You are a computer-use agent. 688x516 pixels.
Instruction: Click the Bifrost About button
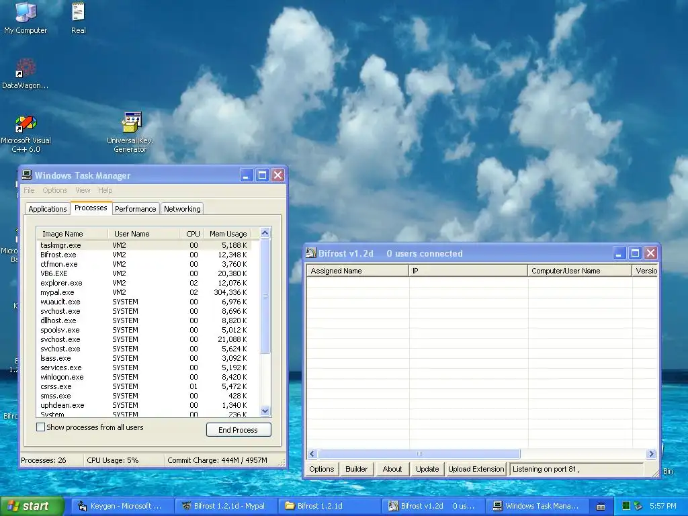pos(392,468)
